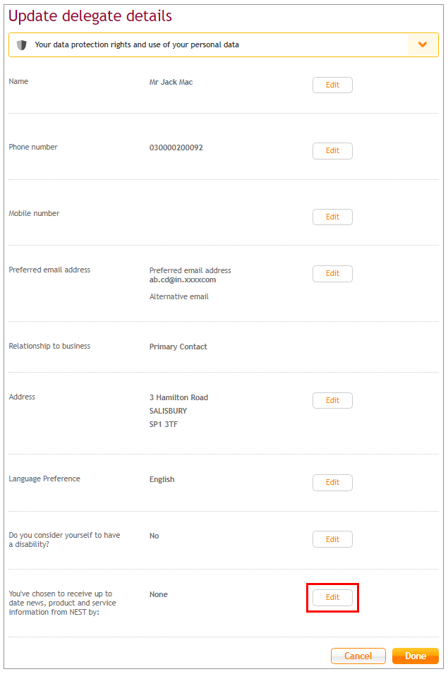Edit NEST news and information preferences
The height and width of the screenshot is (674, 448).
332,598
